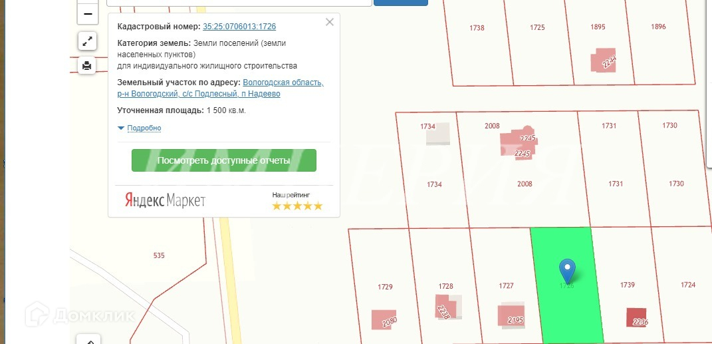Image resolution: width=712 pixels, height=344 pixels.
Task: Open the Яндекс Маркет logo link
Action: tap(166, 200)
